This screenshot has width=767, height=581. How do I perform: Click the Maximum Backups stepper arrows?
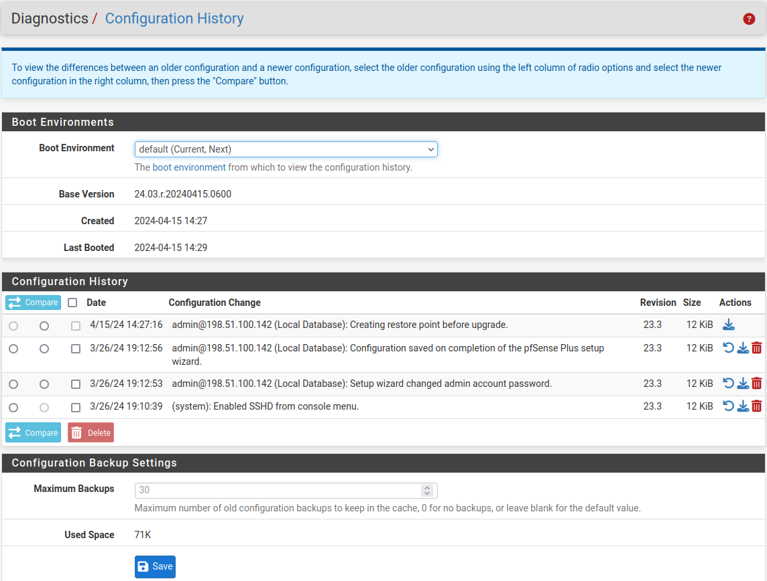[x=426, y=491]
